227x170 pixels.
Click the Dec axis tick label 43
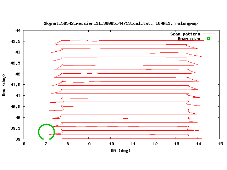pos(18,52)
